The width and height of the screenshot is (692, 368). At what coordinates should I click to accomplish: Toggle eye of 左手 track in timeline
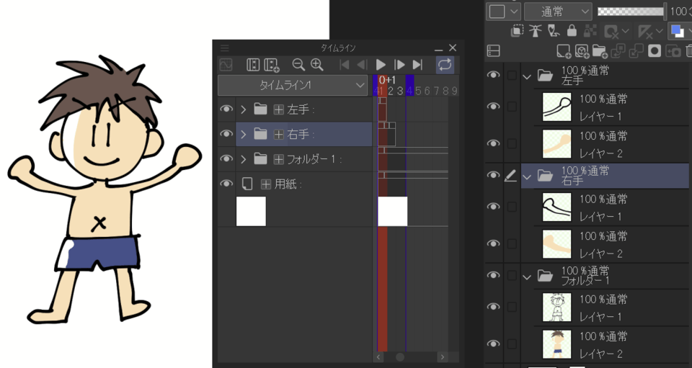226,109
